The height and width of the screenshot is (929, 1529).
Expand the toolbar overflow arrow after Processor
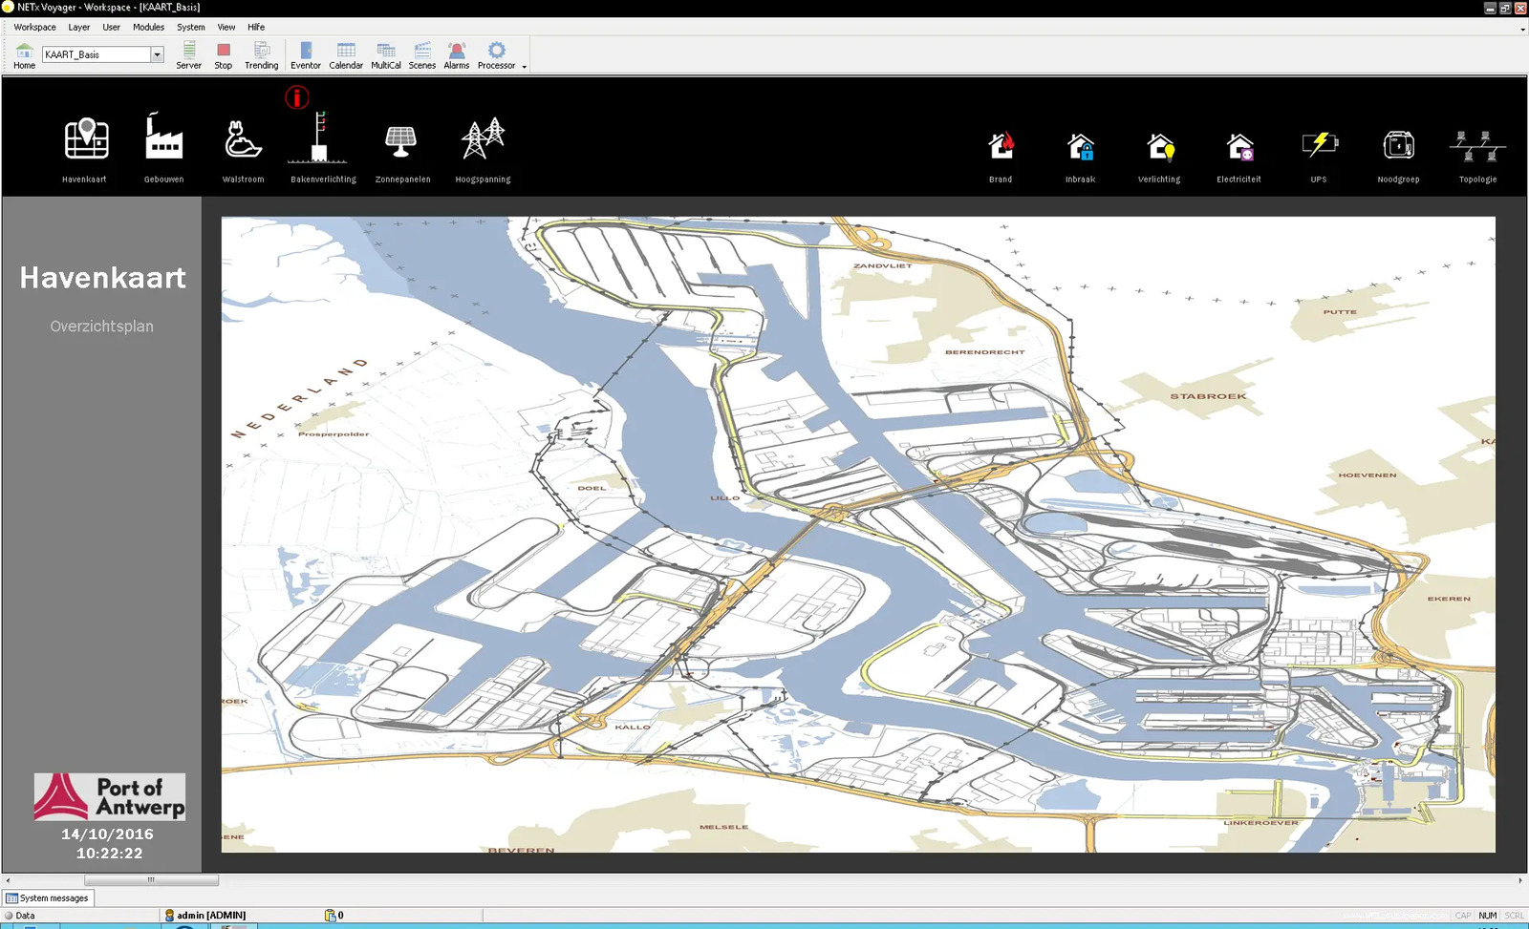tap(525, 67)
